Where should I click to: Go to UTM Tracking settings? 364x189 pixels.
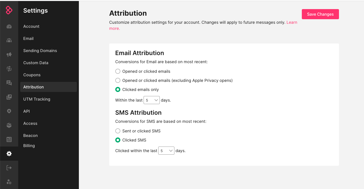click(x=37, y=99)
